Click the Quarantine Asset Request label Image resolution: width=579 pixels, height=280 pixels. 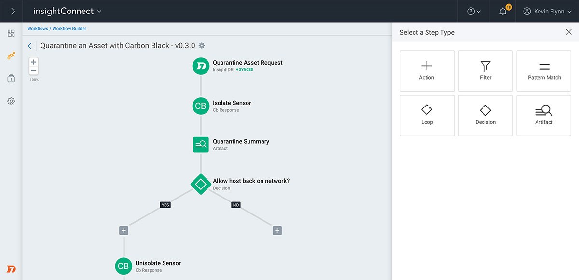(248, 63)
